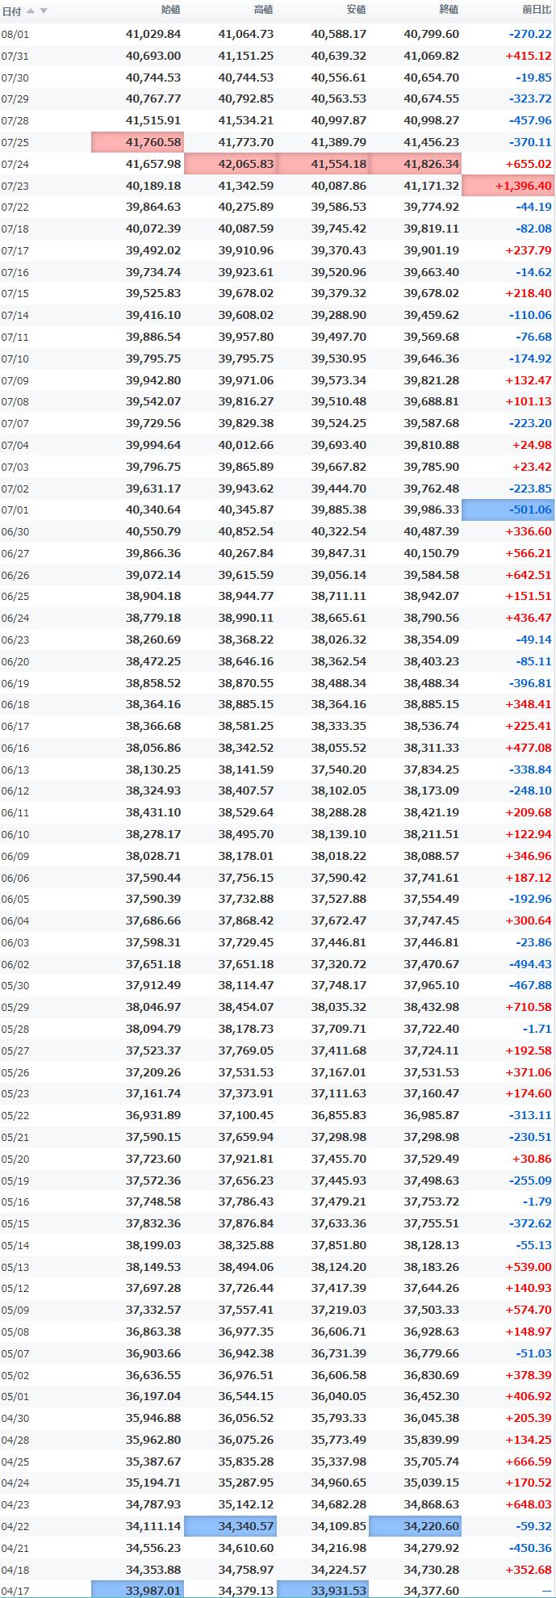This screenshot has width=556, height=1598.
Task: Select the highlighted low value 41,554.18
Action: tap(324, 164)
